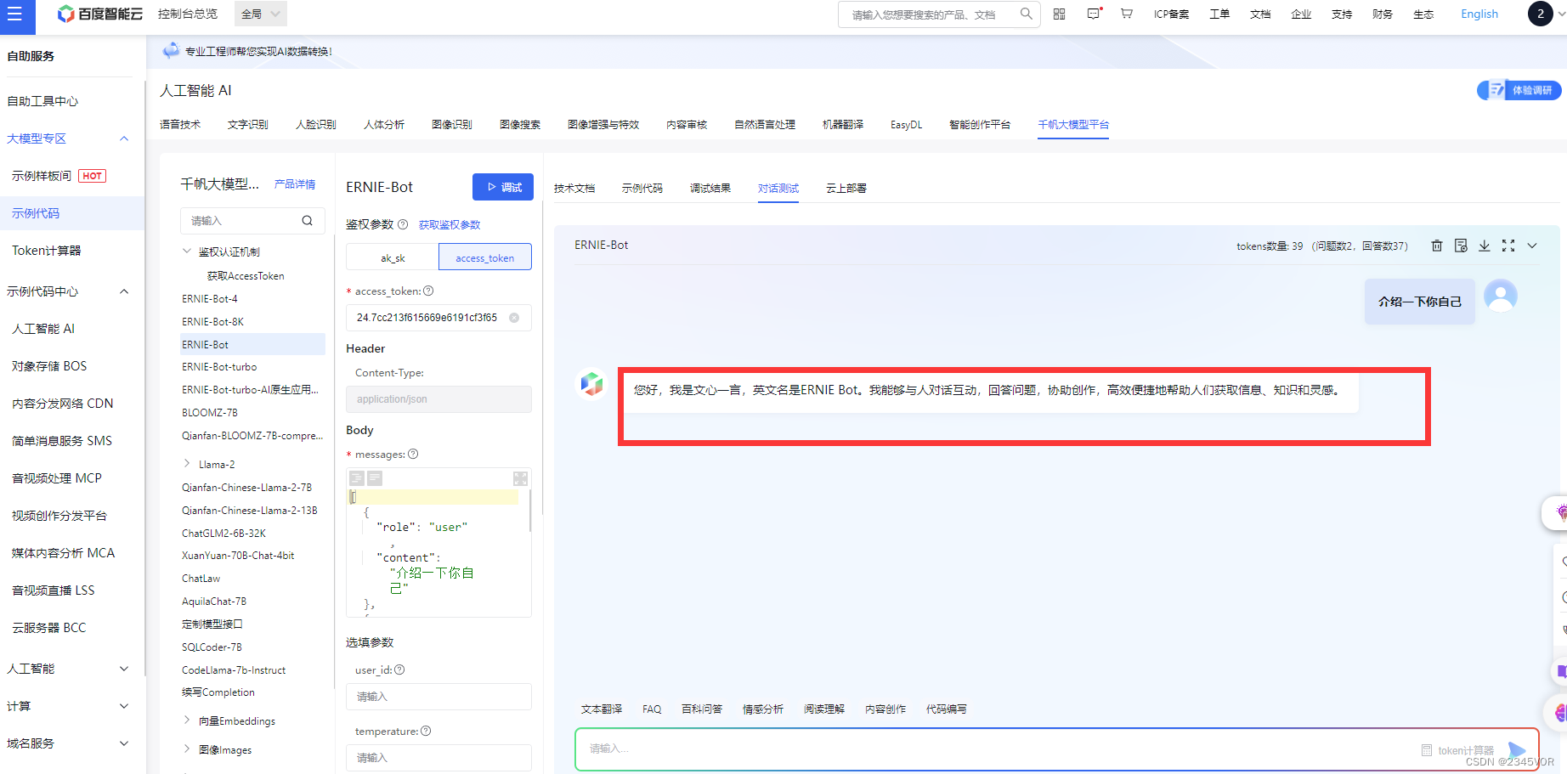
Task: Expand the 图像Images tree node
Action: (187, 749)
